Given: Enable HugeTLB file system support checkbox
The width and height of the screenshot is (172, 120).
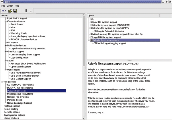Looking at the screenshot, I should 92,37.
